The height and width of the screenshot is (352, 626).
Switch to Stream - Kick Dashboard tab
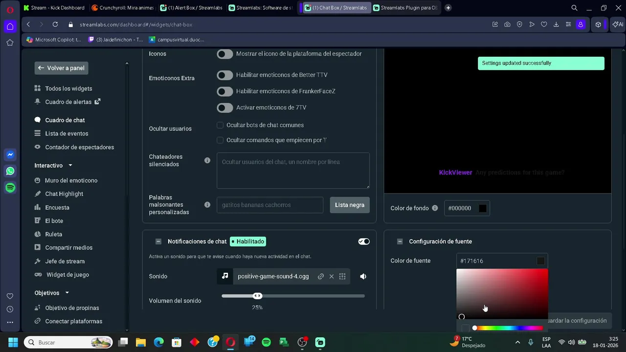tap(54, 8)
